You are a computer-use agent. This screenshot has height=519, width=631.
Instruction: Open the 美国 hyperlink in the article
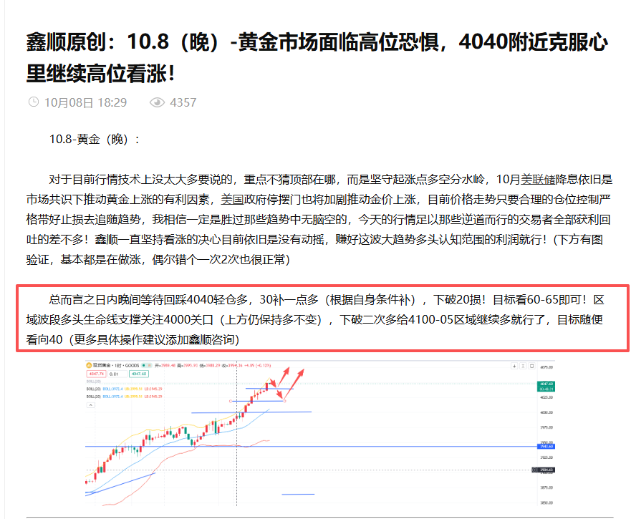pos(232,199)
